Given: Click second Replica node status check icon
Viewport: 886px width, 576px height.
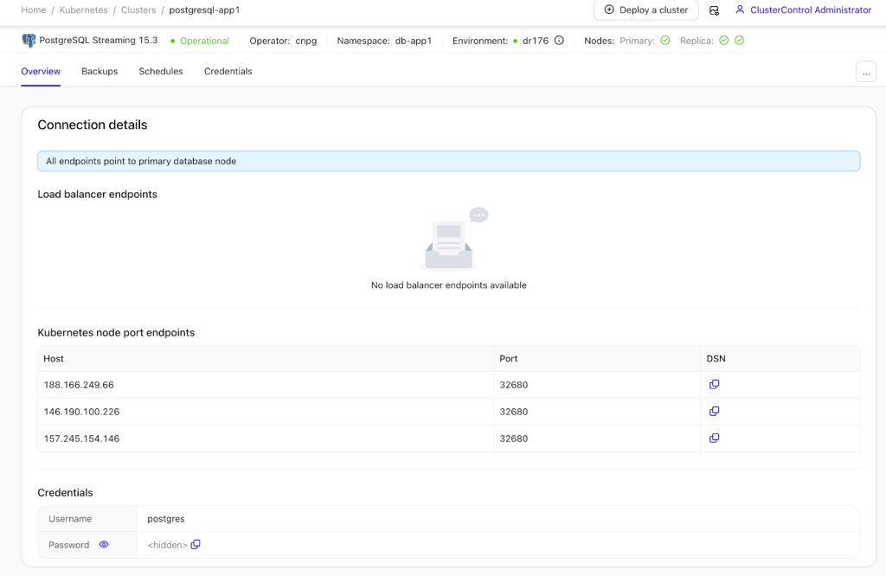Looking at the screenshot, I should pos(739,41).
